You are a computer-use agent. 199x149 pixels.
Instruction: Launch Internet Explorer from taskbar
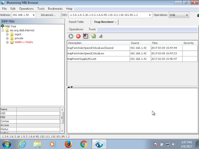pyautogui.click(x=22, y=144)
